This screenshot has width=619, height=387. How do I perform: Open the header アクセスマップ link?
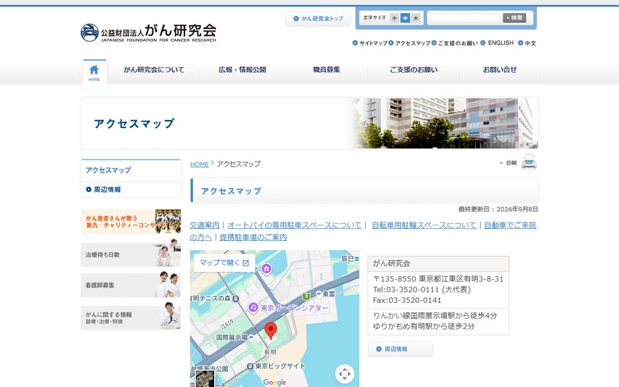pyautogui.click(x=409, y=43)
